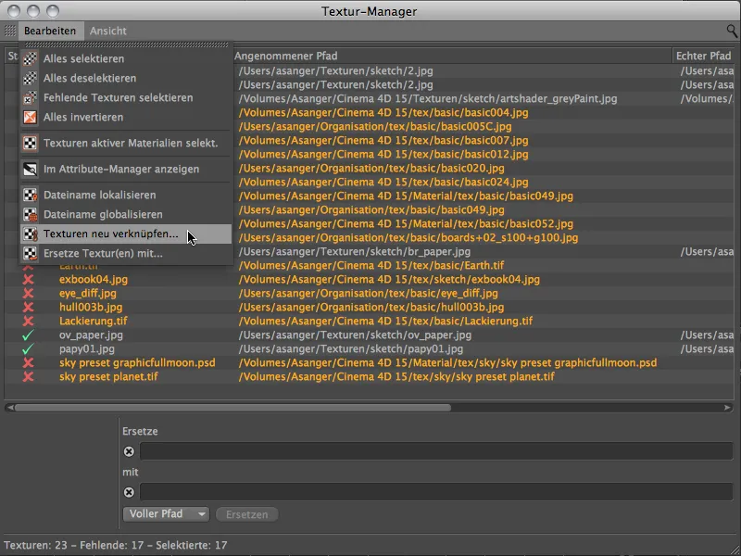This screenshot has width=741, height=556.
Task: Select texture sky preset planet.tif
Action: (x=108, y=377)
